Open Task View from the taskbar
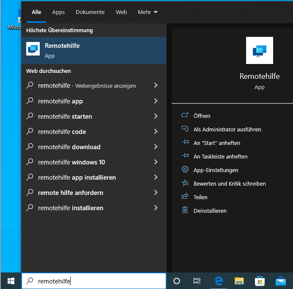 (197, 281)
